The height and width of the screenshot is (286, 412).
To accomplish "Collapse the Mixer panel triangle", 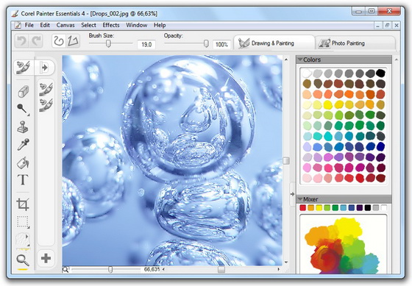I will tap(300, 199).
